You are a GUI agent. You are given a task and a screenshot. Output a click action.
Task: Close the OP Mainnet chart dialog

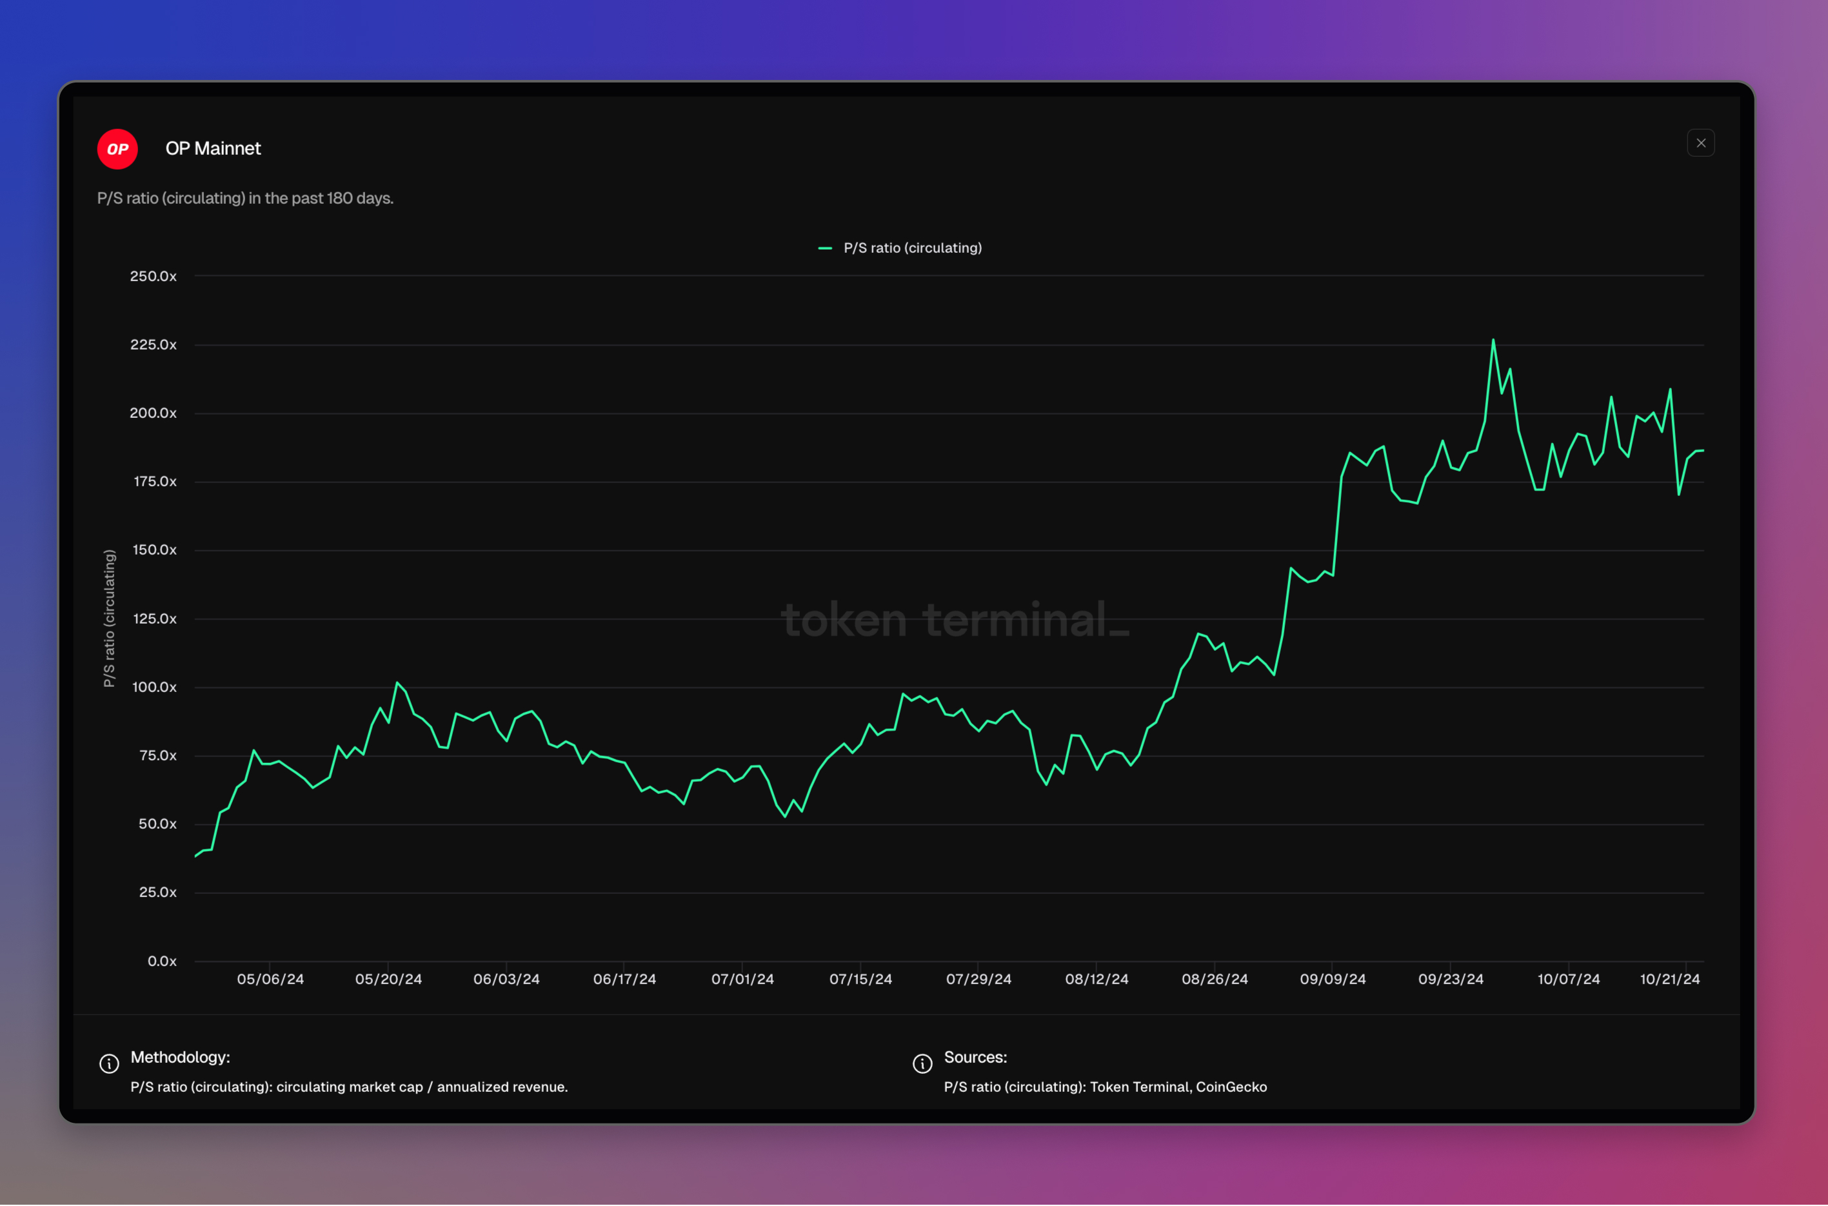pos(1700,143)
